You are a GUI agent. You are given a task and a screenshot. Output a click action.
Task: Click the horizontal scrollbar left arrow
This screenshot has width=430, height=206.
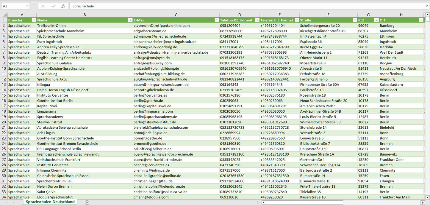[264, 202]
